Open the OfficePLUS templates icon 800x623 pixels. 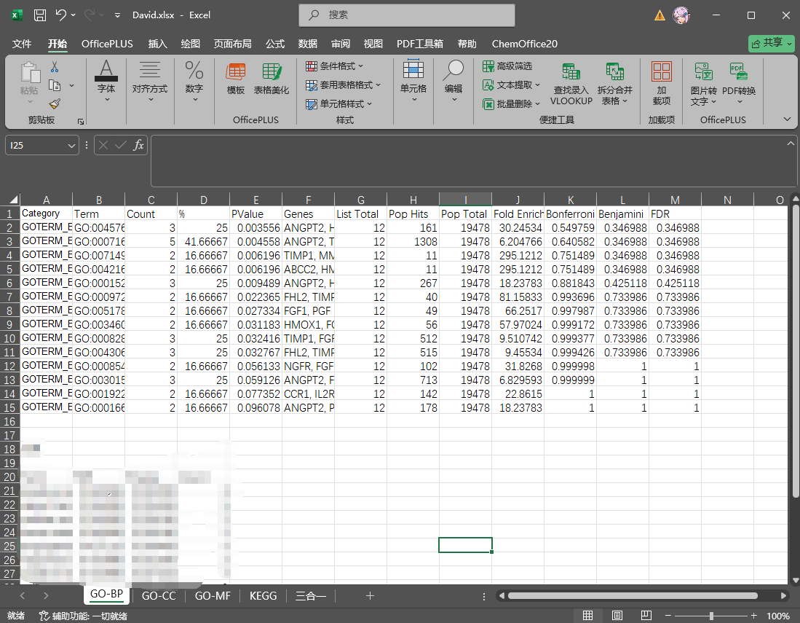(x=235, y=72)
